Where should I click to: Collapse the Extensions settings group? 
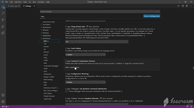(x=41, y=38)
